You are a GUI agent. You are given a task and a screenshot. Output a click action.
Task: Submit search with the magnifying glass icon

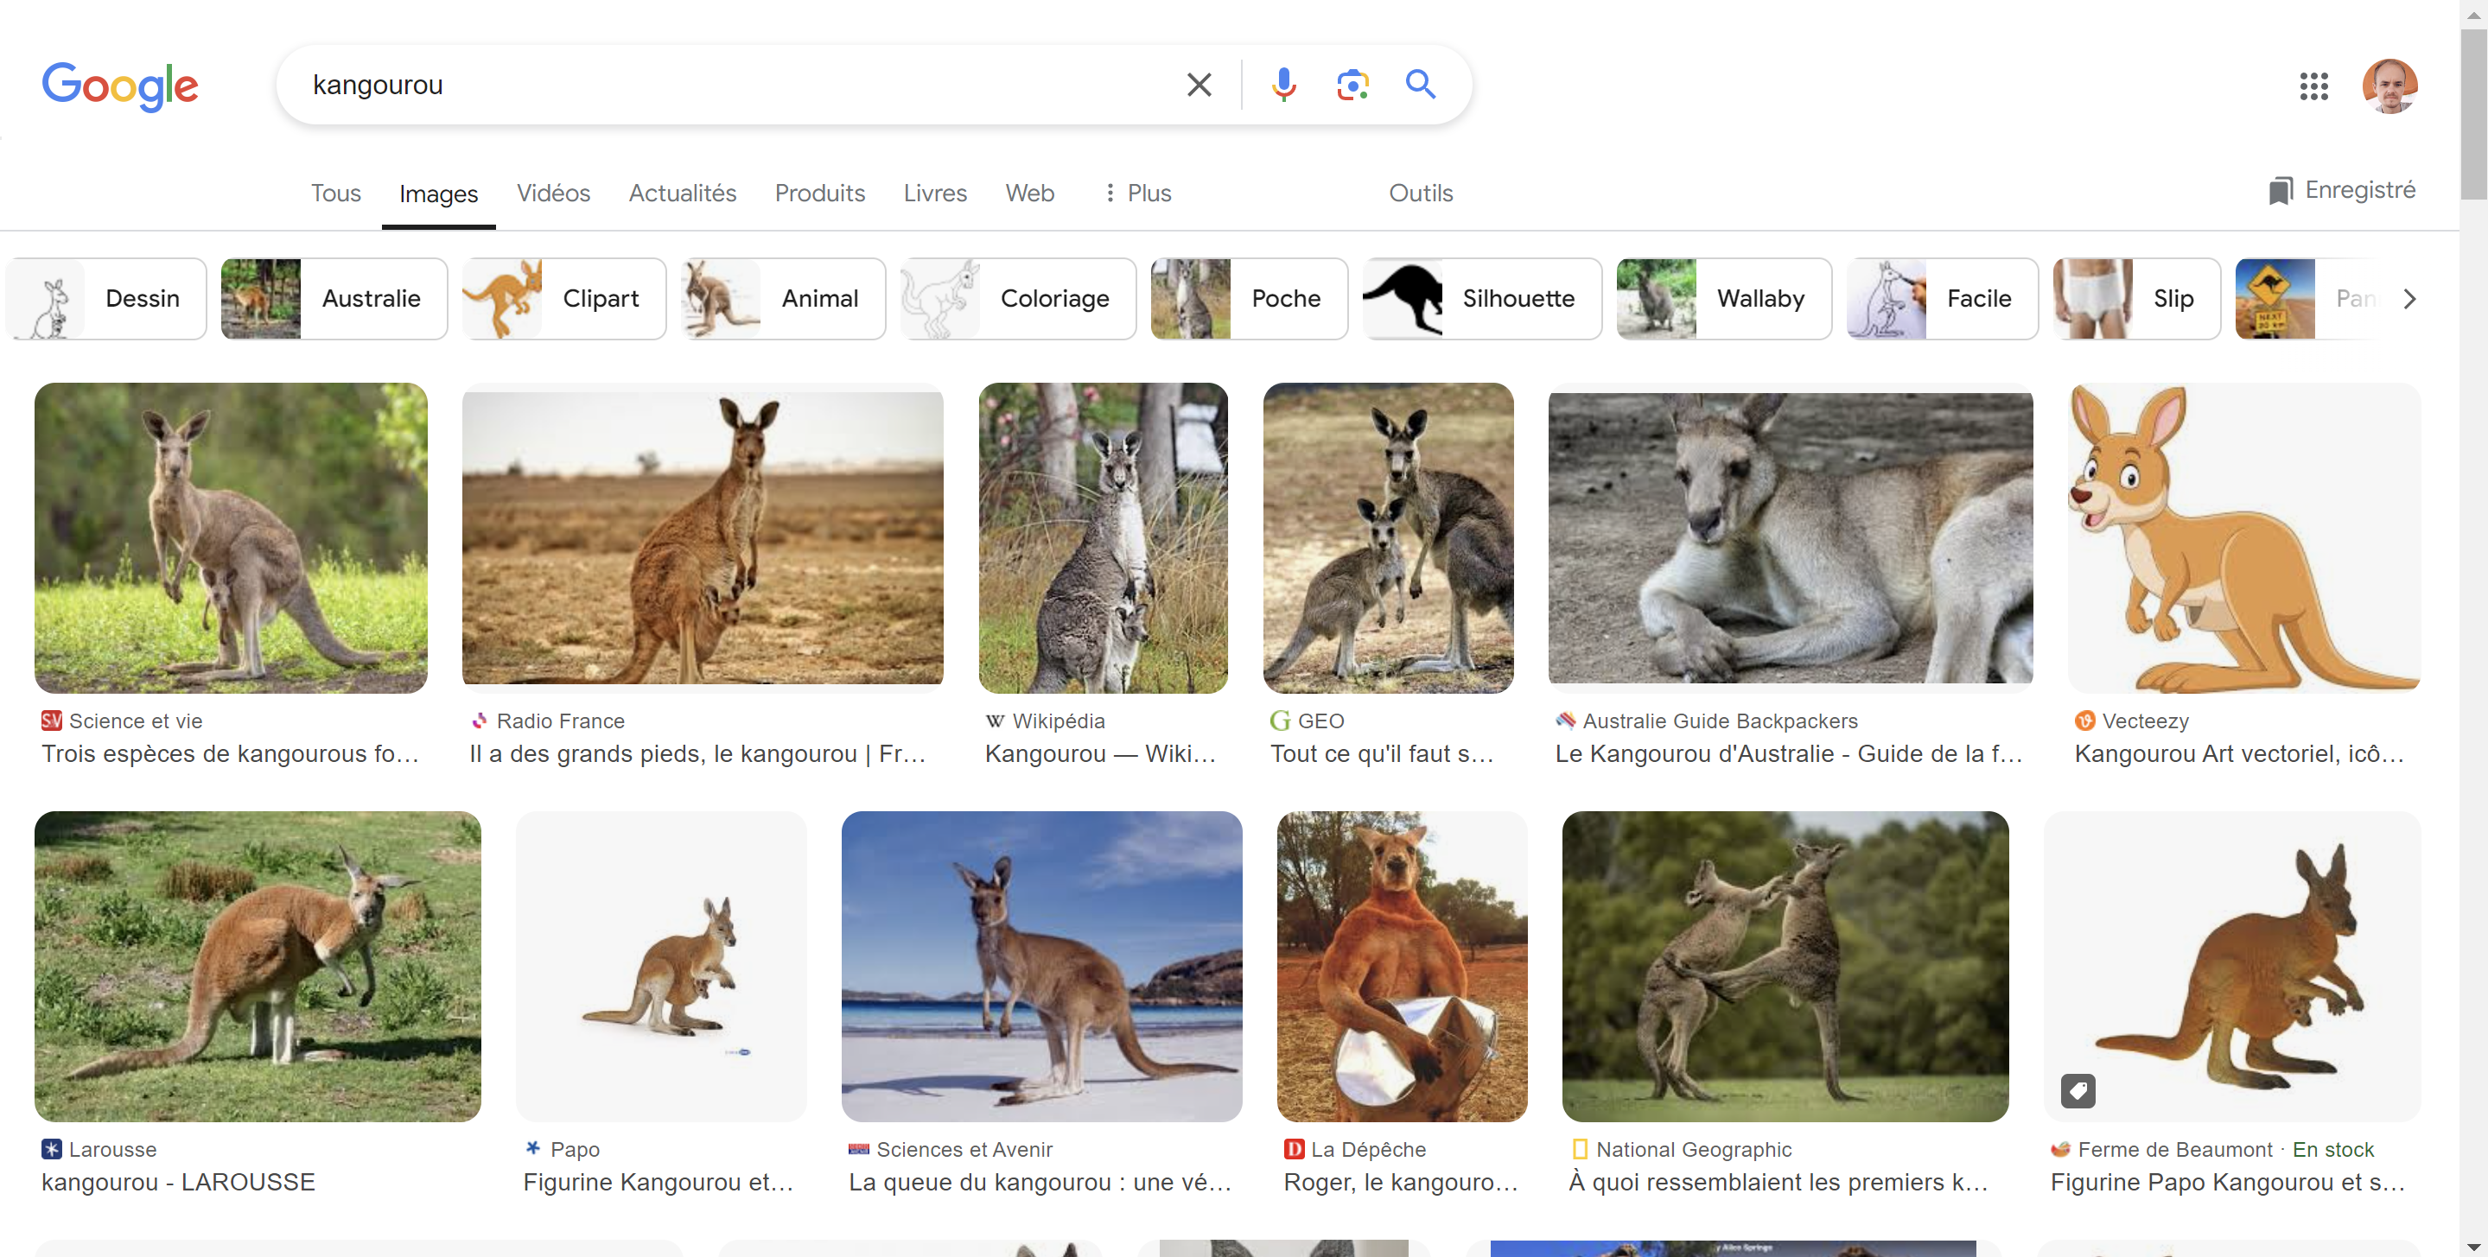click(1420, 85)
